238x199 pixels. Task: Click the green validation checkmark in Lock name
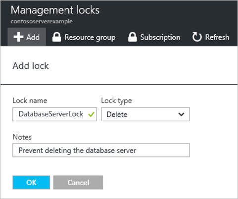[91, 114]
